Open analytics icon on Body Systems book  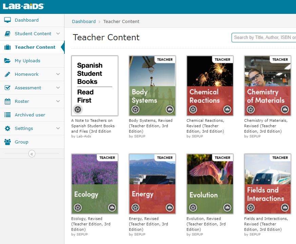pyautogui.click(x=170, y=109)
